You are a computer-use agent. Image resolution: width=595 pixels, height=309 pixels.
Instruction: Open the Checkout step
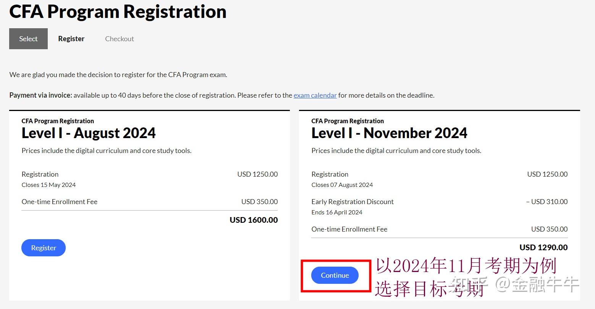(120, 39)
